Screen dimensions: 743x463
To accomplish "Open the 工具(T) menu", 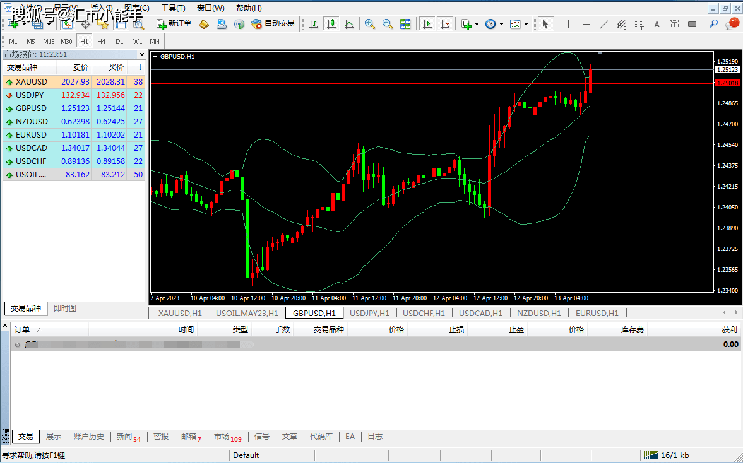I will [173, 8].
